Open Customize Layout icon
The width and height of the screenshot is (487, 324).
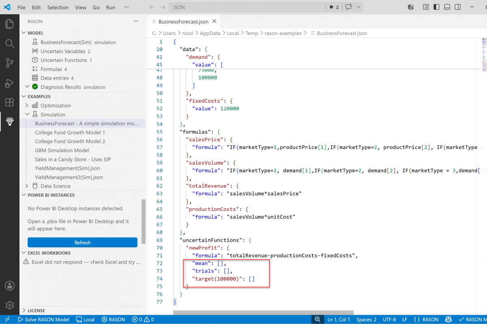click(426, 7)
